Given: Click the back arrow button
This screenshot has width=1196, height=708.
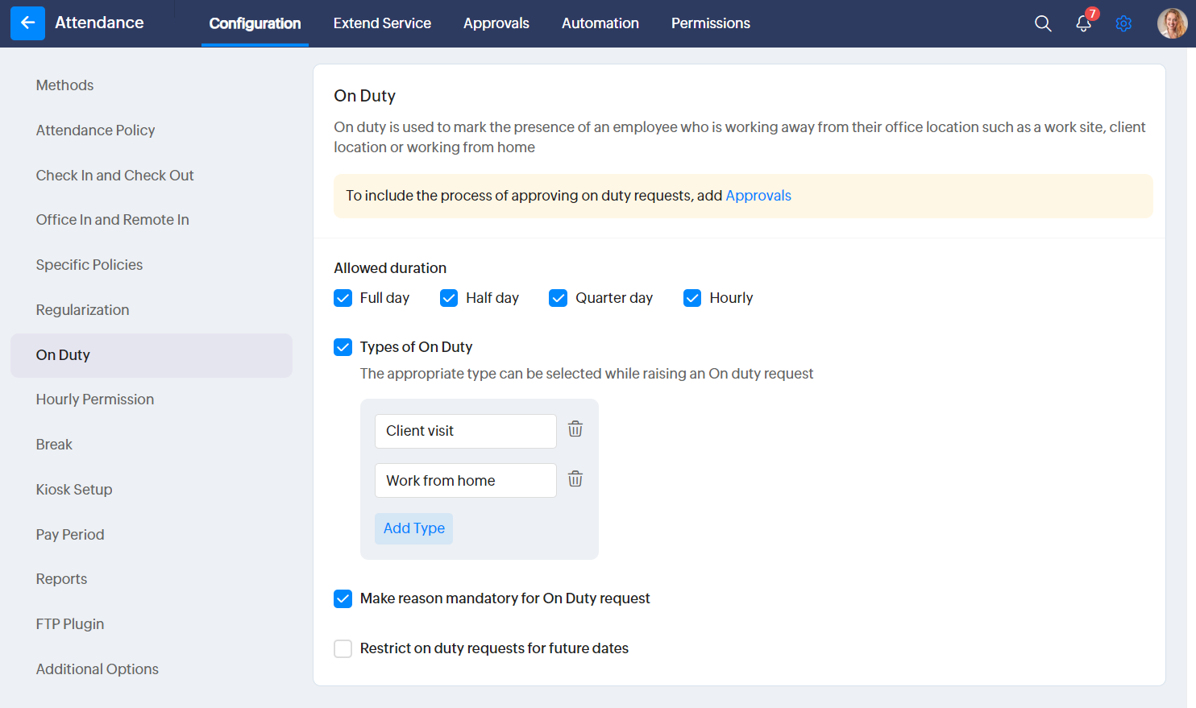Looking at the screenshot, I should coord(27,23).
